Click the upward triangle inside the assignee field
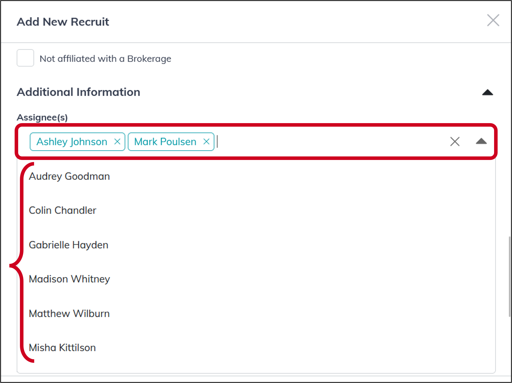This screenshot has height=383, width=512. tap(481, 142)
